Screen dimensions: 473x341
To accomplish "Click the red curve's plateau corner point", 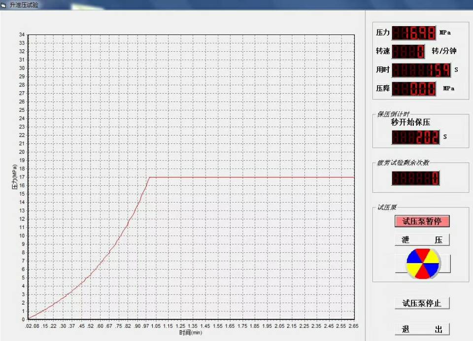I will [150, 177].
